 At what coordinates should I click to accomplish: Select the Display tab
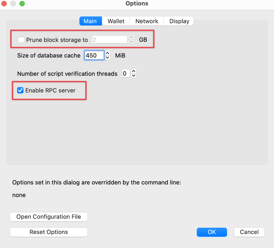coord(179,21)
